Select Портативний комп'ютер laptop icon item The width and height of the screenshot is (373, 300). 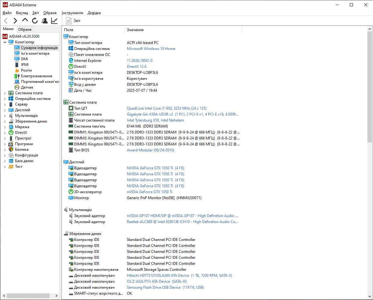[17, 82]
